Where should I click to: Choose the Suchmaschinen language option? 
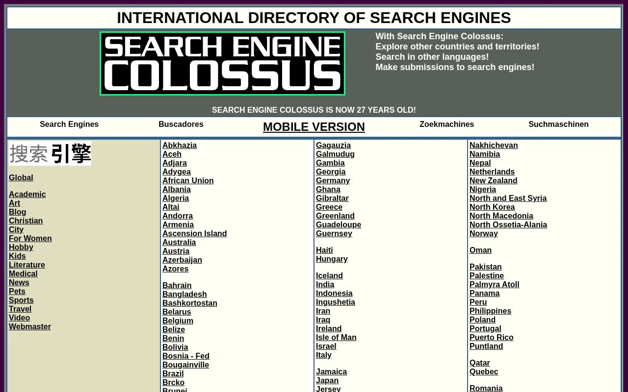pos(558,124)
